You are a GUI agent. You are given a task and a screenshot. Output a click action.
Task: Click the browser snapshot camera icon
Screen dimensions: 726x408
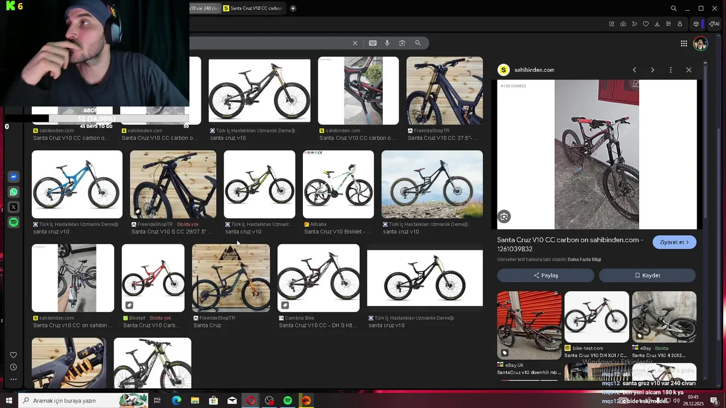click(x=623, y=24)
